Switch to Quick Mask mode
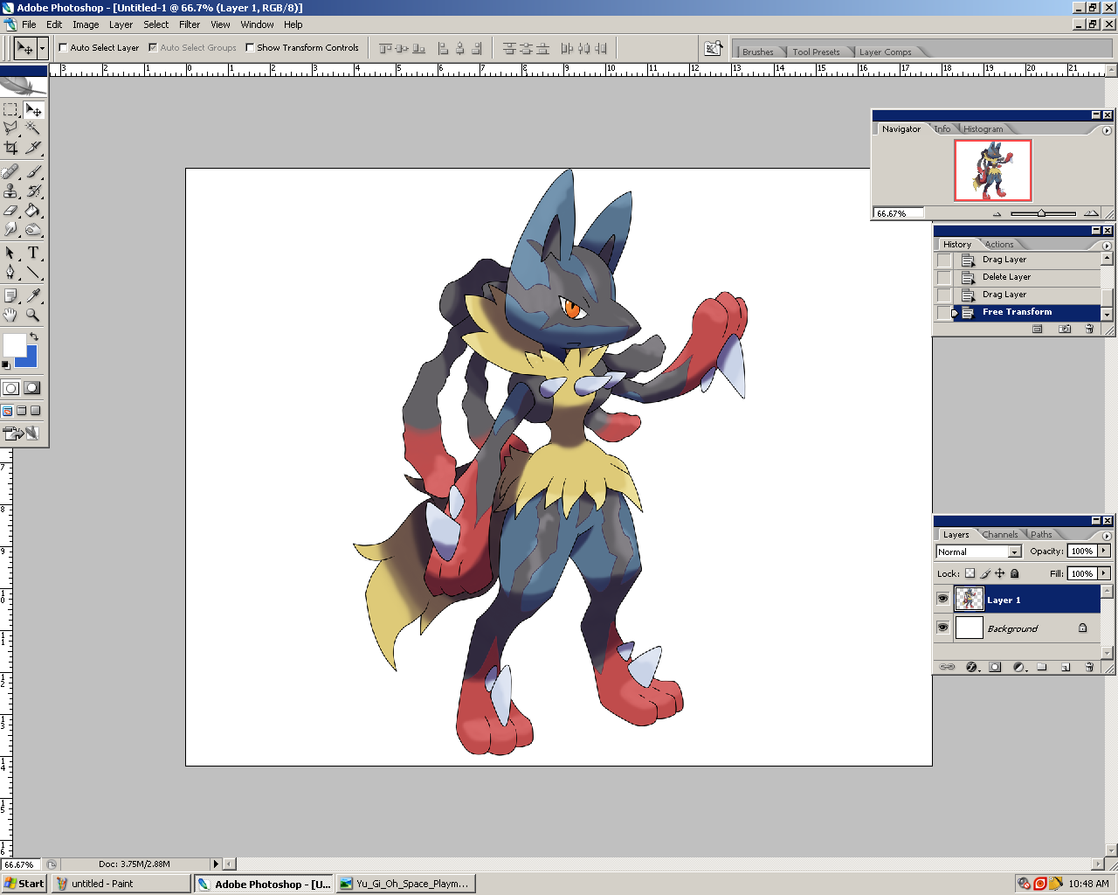 pyautogui.click(x=32, y=388)
